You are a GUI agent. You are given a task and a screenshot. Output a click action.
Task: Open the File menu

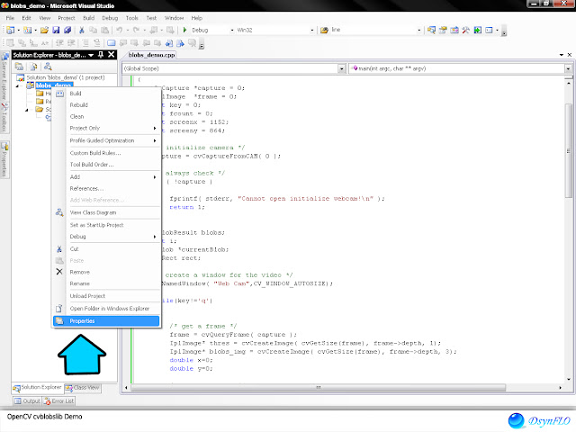click(x=10, y=18)
